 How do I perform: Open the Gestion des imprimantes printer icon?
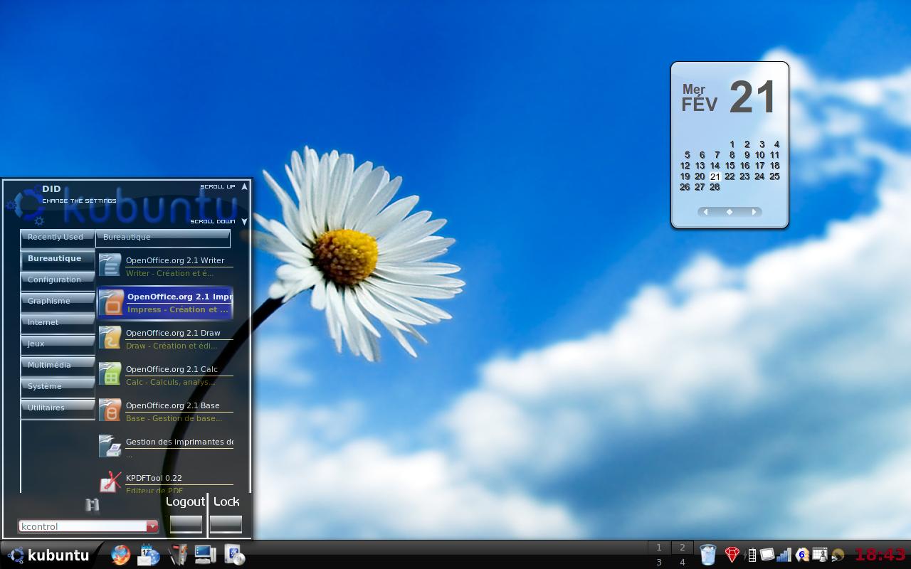110,447
